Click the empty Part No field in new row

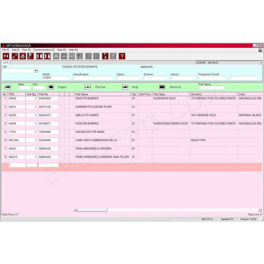click(49, 165)
